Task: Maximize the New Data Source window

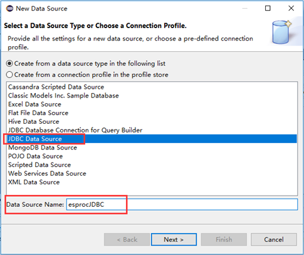Action: (x=268, y=8)
